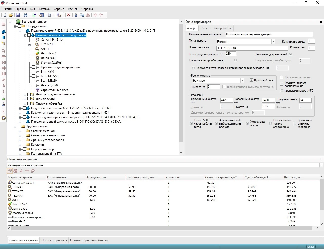Click the valve bowtie icon in sidebar
Screen dimensions: 324x249
click(x=3, y=63)
